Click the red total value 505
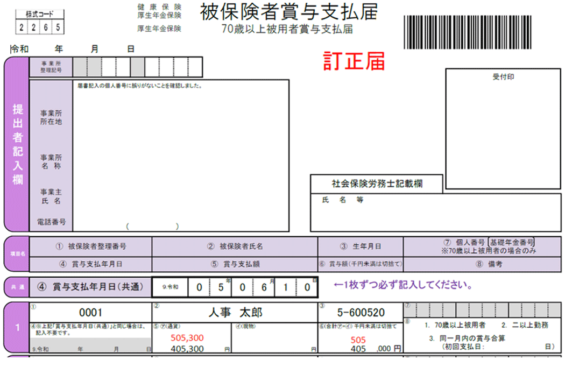The width and height of the screenshot is (565, 367). tap(358, 340)
